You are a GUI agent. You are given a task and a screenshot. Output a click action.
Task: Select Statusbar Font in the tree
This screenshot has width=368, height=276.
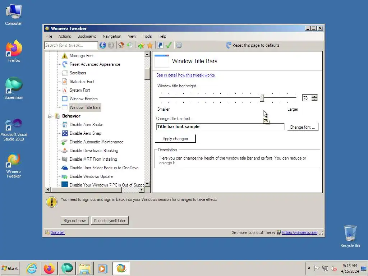pos(82,82)
